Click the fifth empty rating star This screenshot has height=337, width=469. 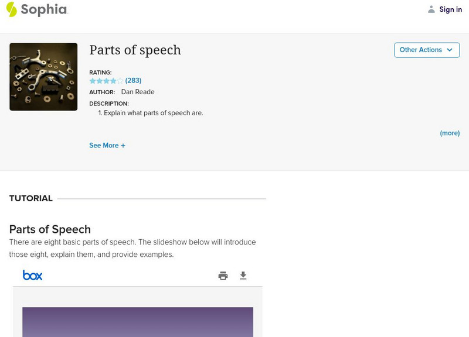click(x=120, y=81)
